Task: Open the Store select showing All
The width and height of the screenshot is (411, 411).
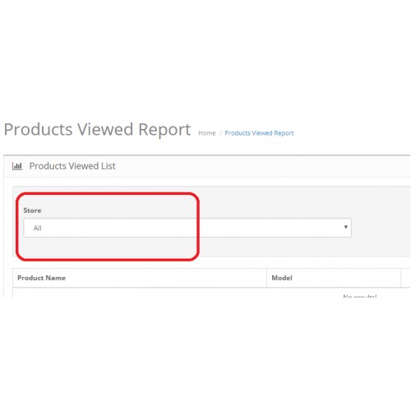Action: pyautogui.click(x=187, y=228)
